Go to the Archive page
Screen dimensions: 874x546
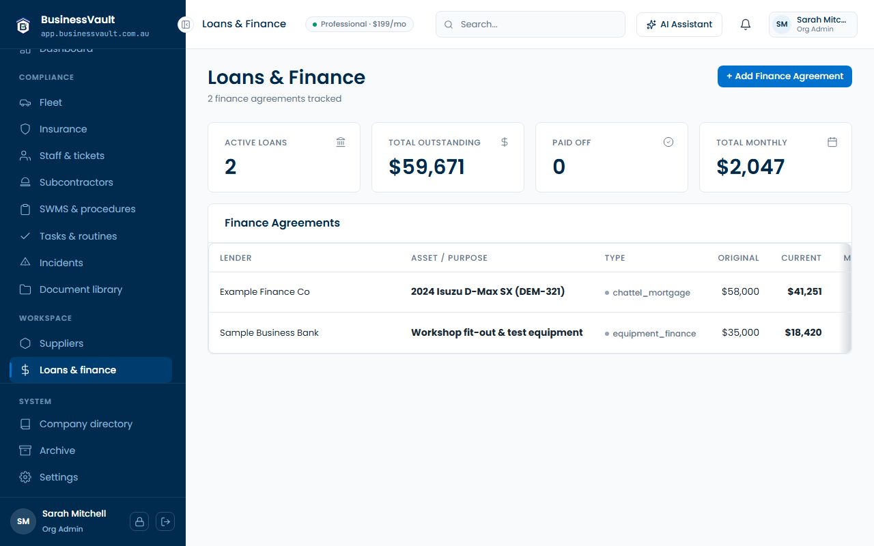point(90,450)
